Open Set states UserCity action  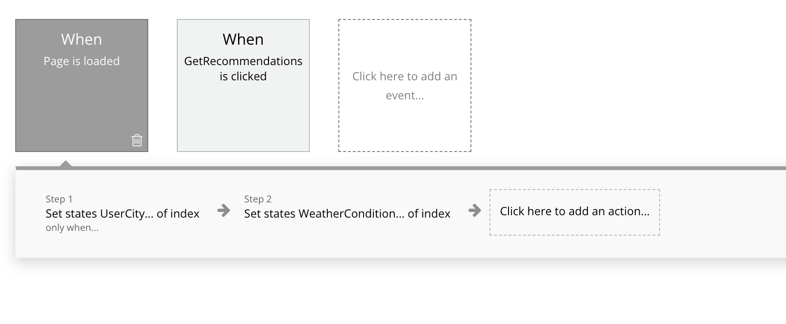(x=122, y=214)
